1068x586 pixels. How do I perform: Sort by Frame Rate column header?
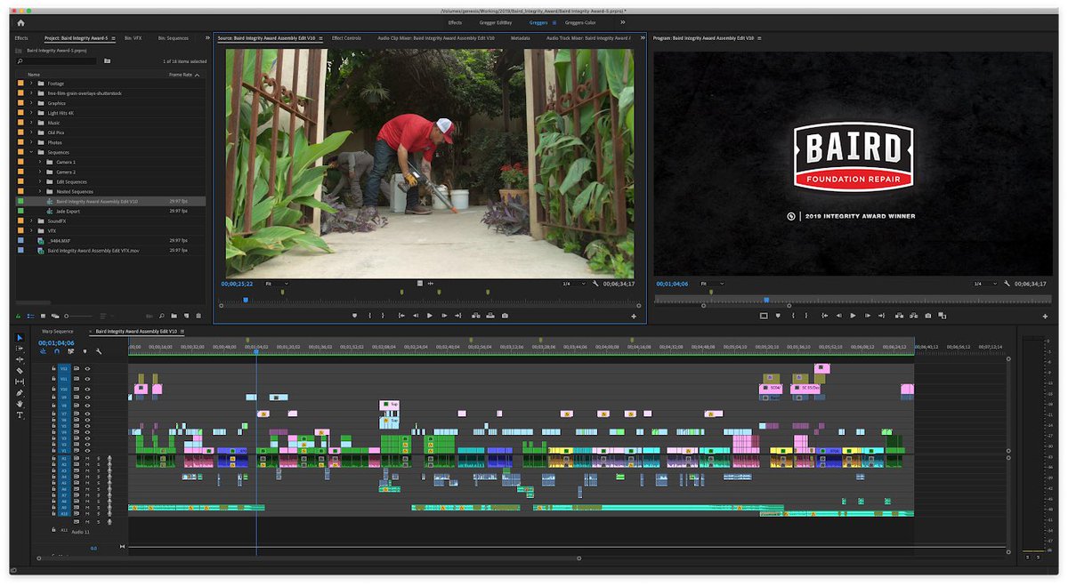[x=181, y=75]
